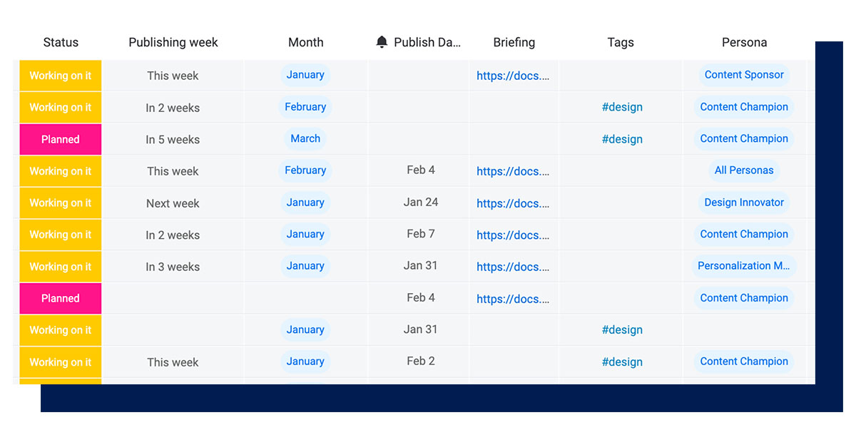Click the 'Planned' status in the third row
This screenshot has width=856, height=425.
tap(60, 139)
